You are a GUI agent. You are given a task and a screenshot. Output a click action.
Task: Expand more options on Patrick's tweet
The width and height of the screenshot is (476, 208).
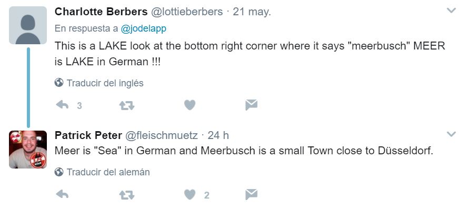tap(451, 134)
